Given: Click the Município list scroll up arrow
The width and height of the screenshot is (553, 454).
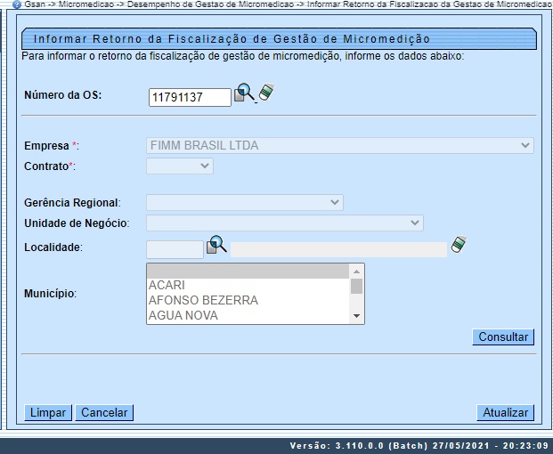Looking at the screenshot, I should (x=356, y=271).
